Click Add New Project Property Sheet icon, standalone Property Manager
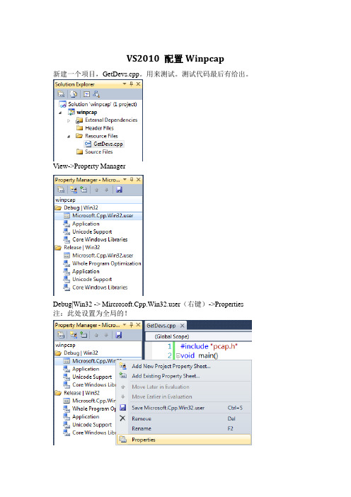The width and height of the screenshot is (351, 497). coord(74,190)
